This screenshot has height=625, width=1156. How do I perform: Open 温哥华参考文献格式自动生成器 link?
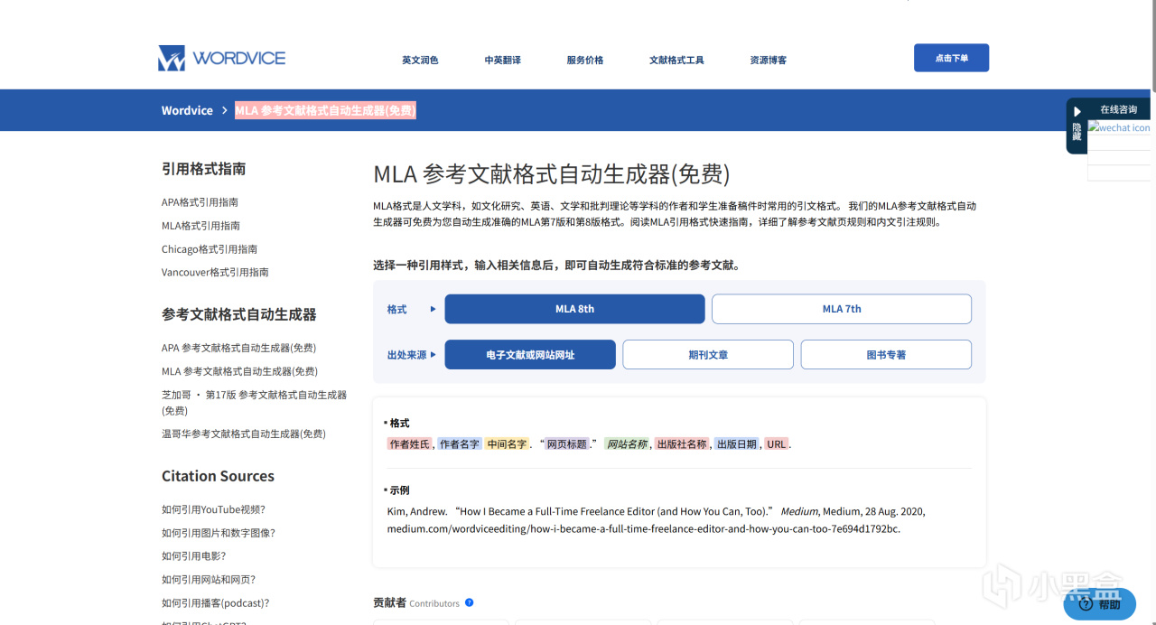tap(244, 434)
